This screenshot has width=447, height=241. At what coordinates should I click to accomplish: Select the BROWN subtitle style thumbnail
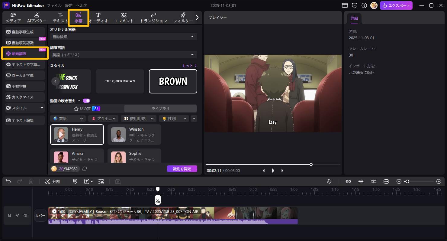coord(173,81)
